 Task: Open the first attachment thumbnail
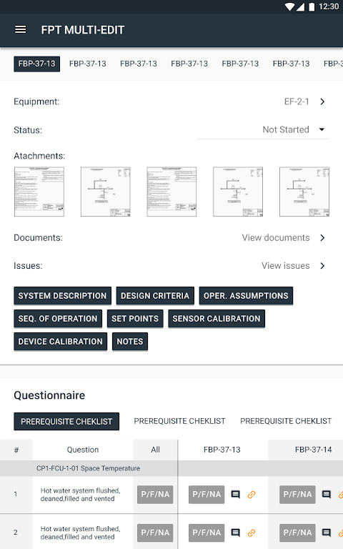coord(39,192)
